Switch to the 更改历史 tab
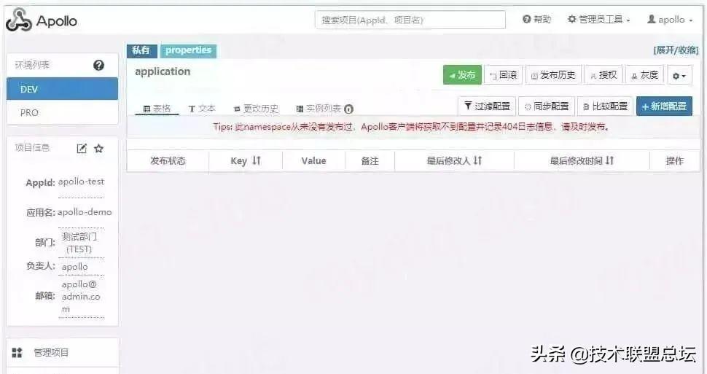This screenshot has height=374, width=707. tap(256, 109)
